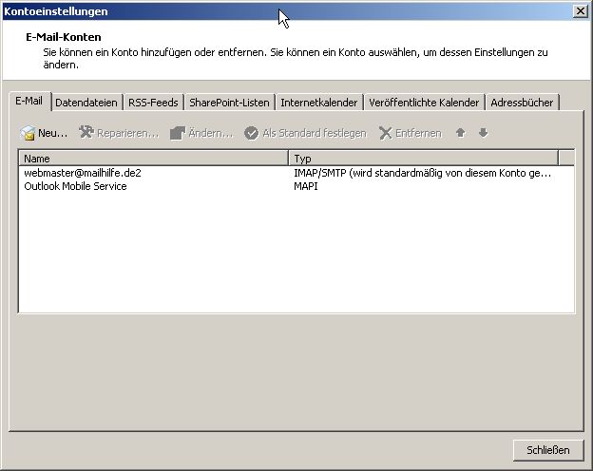Click the Schließen button

[548, 450]
